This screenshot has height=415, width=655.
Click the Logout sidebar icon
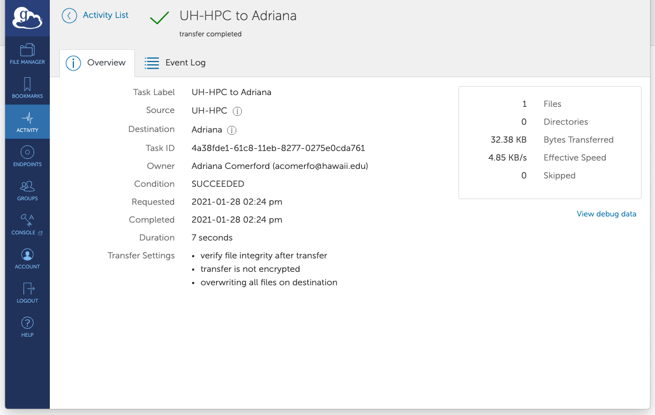click(27, 293)
